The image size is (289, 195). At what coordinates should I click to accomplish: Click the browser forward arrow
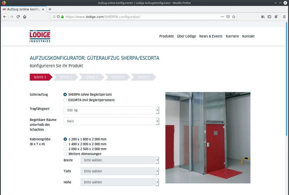[x=12, y=17]
